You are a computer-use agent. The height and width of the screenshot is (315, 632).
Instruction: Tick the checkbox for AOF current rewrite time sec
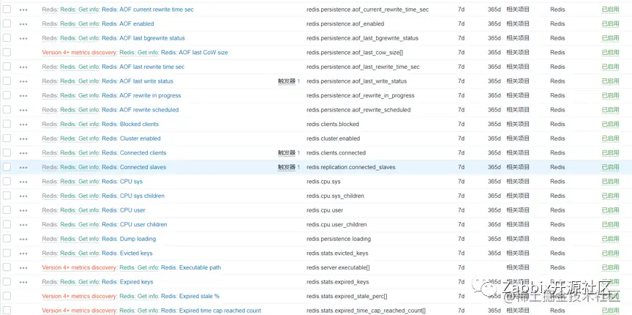click(x=7, y=10)
